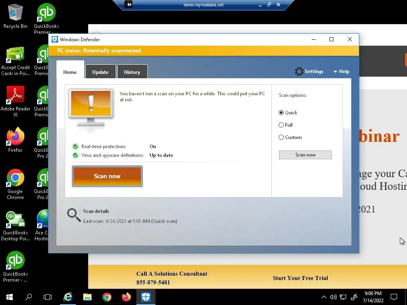The image size is (407, 305).
Task: Switch to the Home tab
Action: point(70,72)
